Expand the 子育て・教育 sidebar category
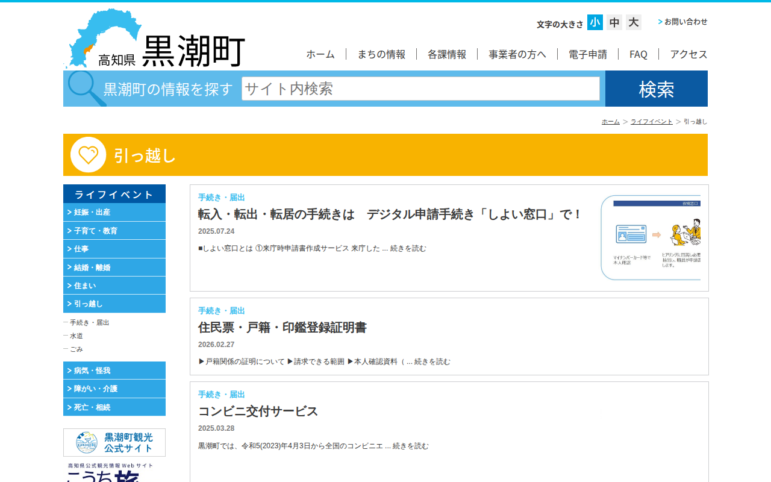 [114, 231]
